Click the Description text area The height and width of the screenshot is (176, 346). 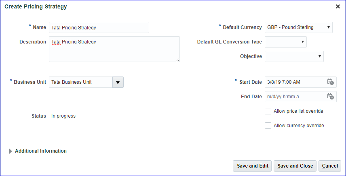click(114, 49)
